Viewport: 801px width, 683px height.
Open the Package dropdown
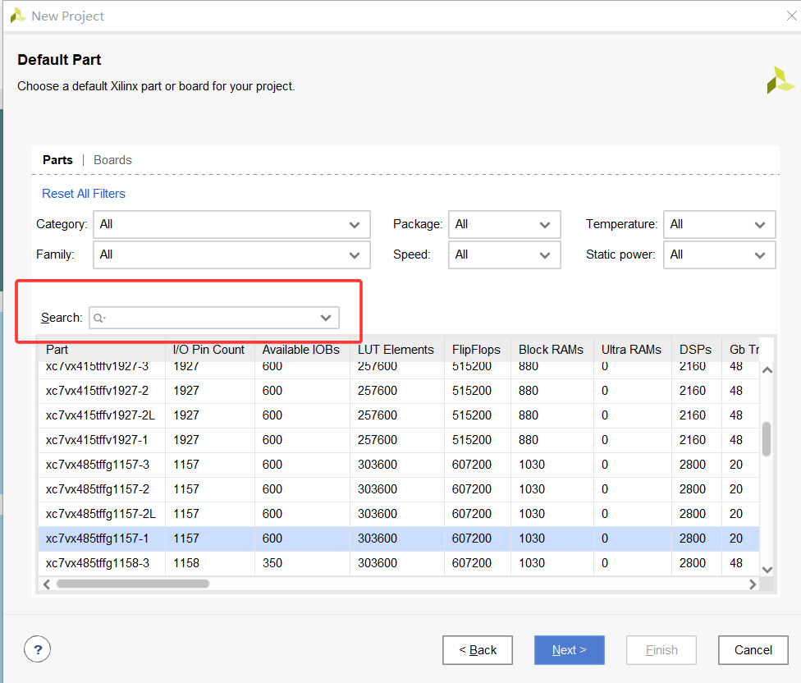coord(504,224)
